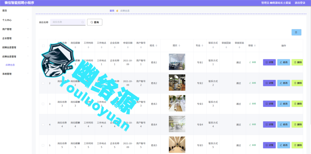Open the meeting room photo for 姓名5
311x154 pixels.
coord(177,145)
